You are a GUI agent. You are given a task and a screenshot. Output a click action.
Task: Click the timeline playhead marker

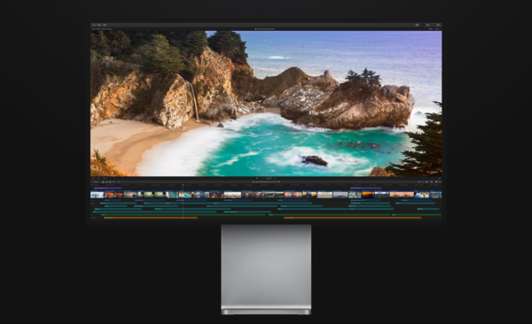[183, 185]
